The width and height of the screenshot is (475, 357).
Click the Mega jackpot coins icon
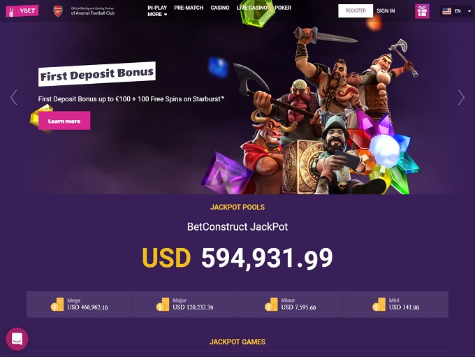click(57, 305)
